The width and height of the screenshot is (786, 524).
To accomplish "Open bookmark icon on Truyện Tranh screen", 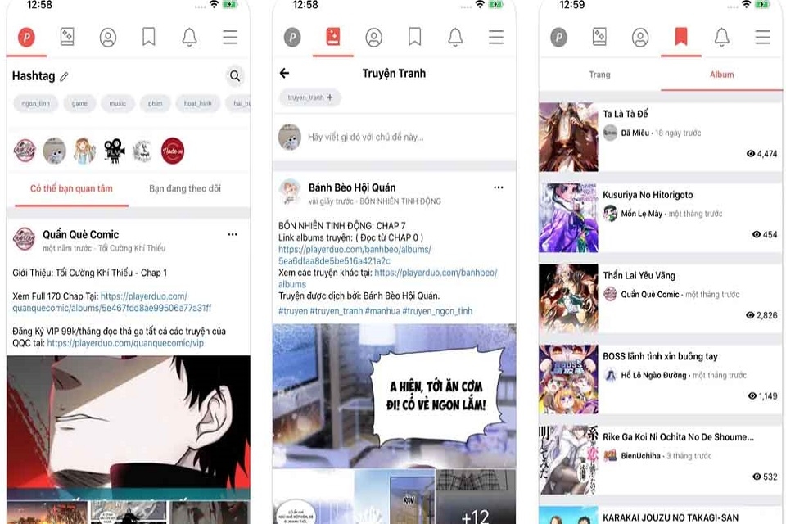I will click(x=414, y=37).
